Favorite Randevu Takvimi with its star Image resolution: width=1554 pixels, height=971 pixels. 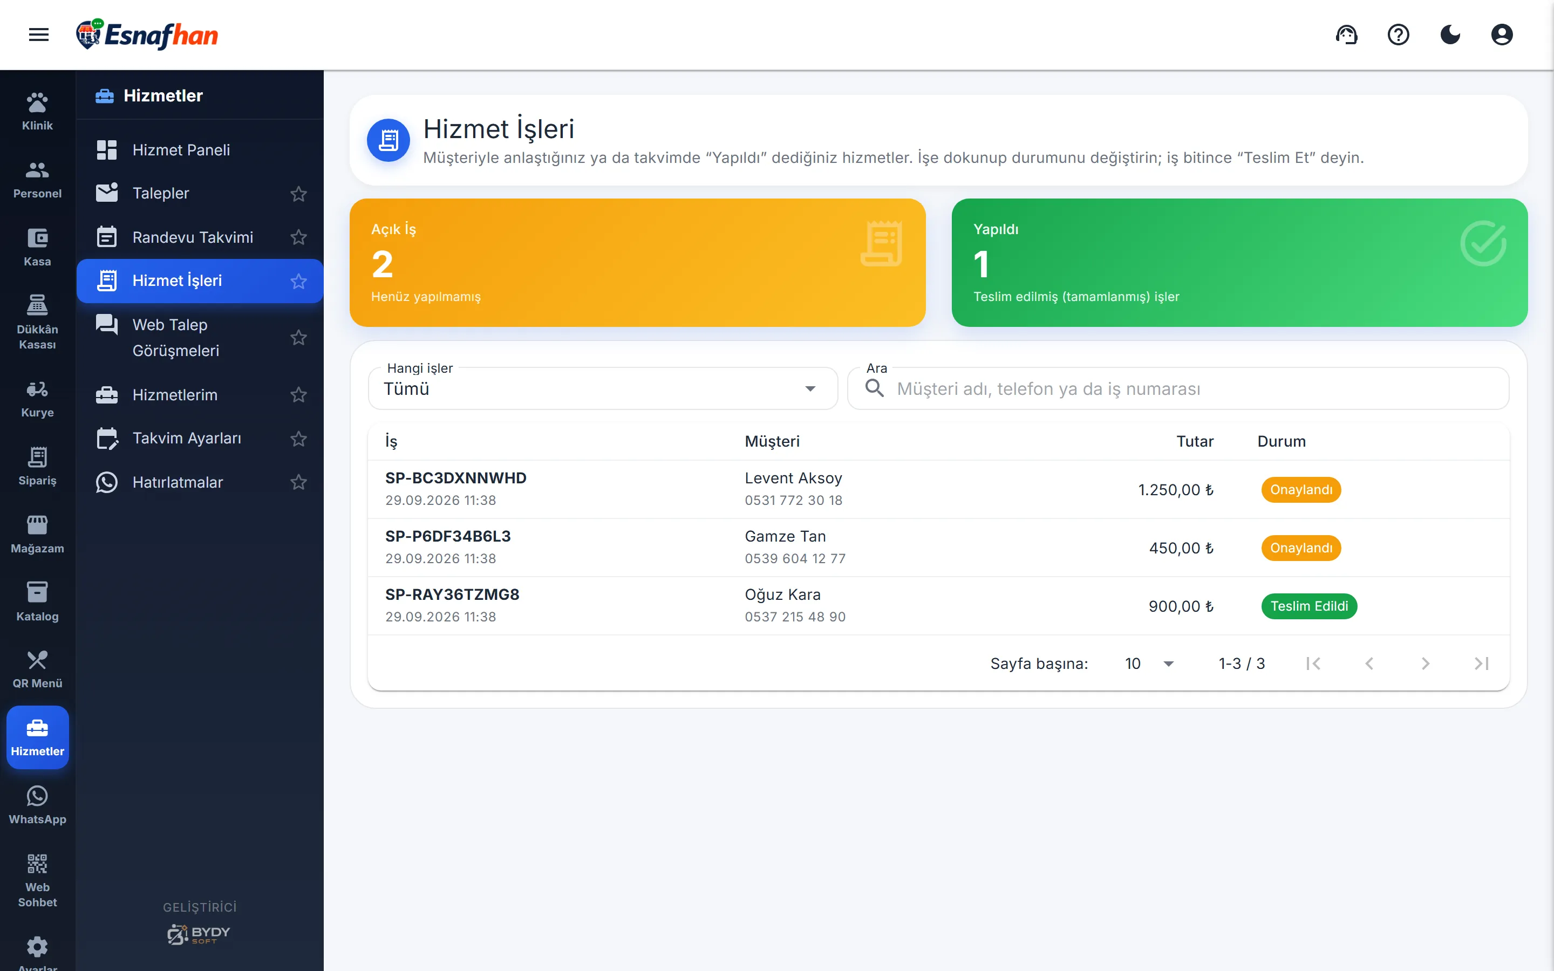click(298, 237)
